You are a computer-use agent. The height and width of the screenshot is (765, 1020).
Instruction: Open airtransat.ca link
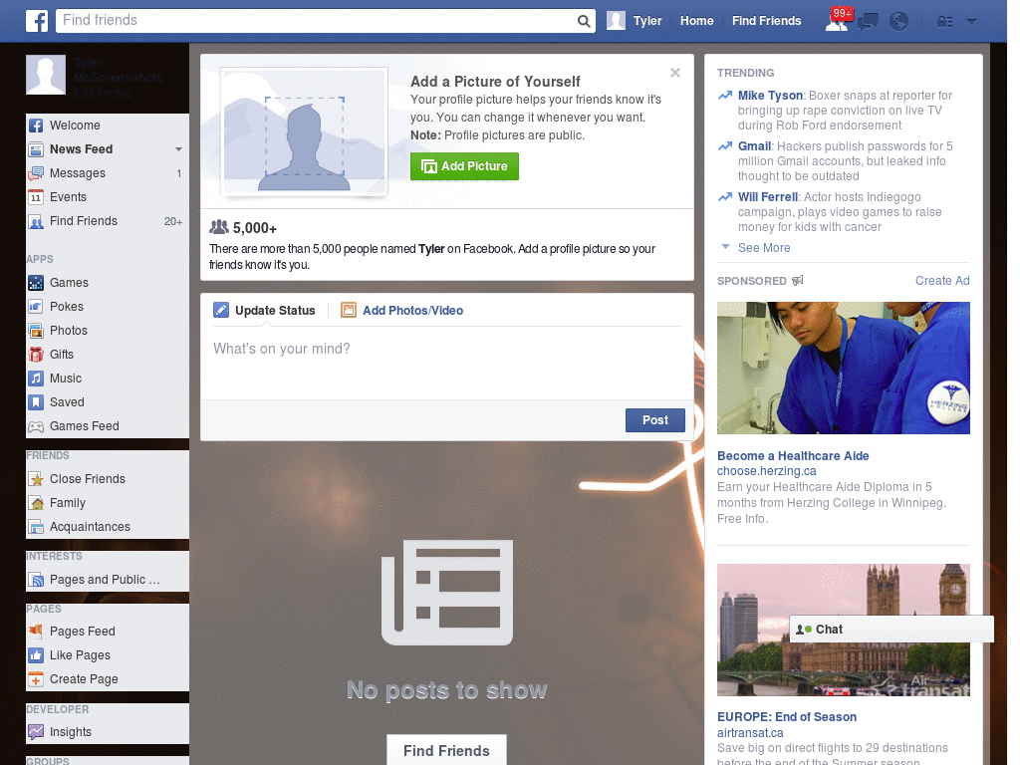click(750, 733)
